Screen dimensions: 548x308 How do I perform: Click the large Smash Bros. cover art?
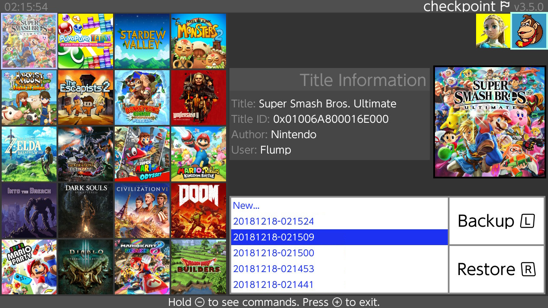click(x=490, y=122)
